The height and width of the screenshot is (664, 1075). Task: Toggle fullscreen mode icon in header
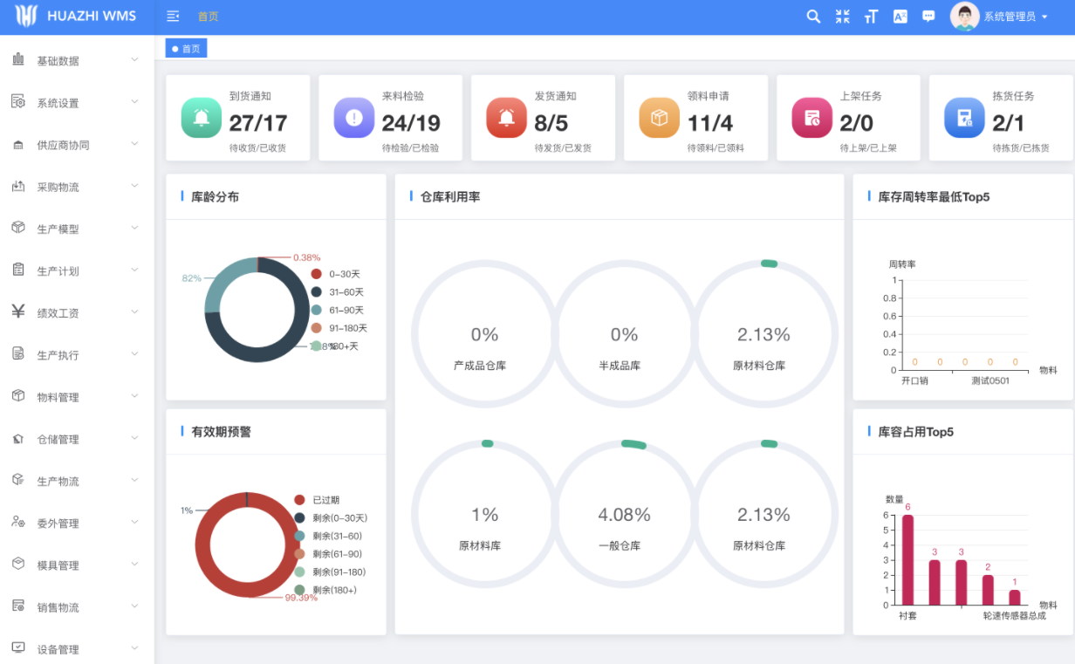click(x=842, y=17)
